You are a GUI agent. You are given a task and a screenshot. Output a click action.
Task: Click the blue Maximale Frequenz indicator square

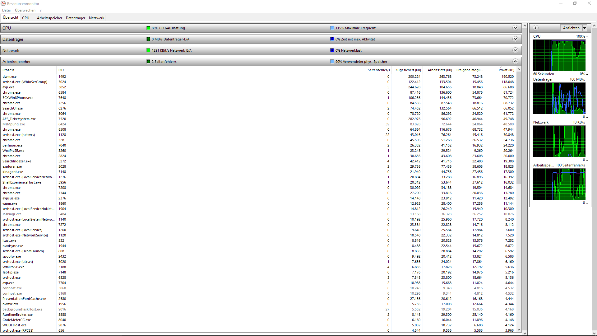pos(332,28)
